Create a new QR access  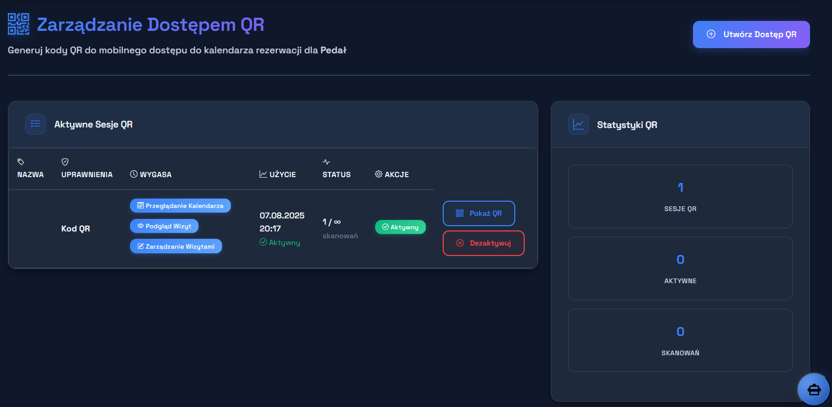(751, 34)
